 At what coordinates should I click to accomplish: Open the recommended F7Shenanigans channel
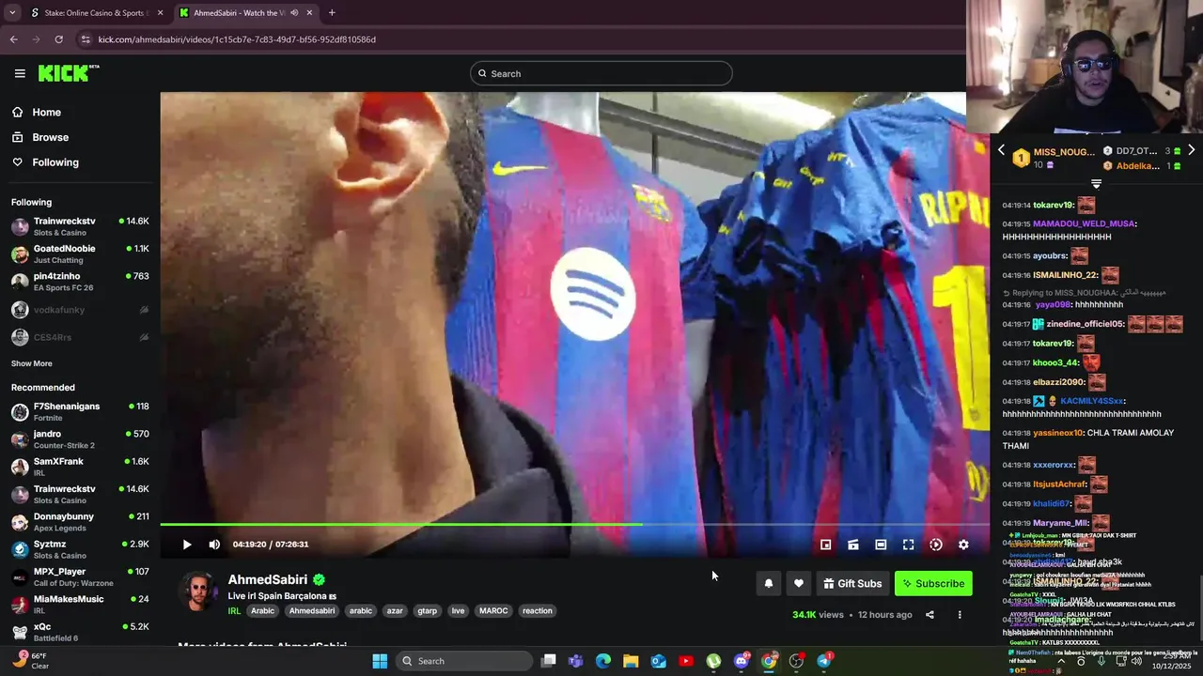coord(80,411)
